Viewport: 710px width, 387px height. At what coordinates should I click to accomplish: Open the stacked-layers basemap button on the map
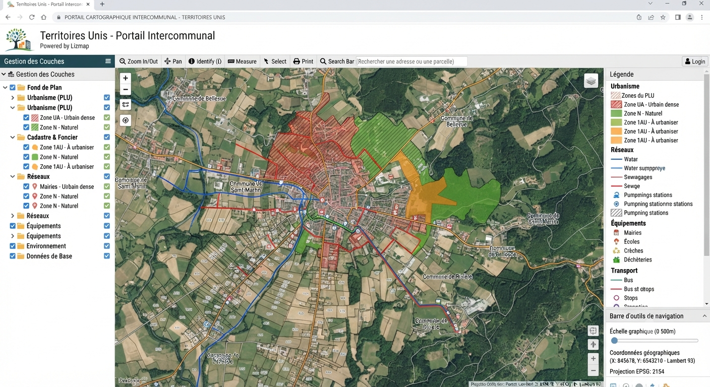click(591, 81)
